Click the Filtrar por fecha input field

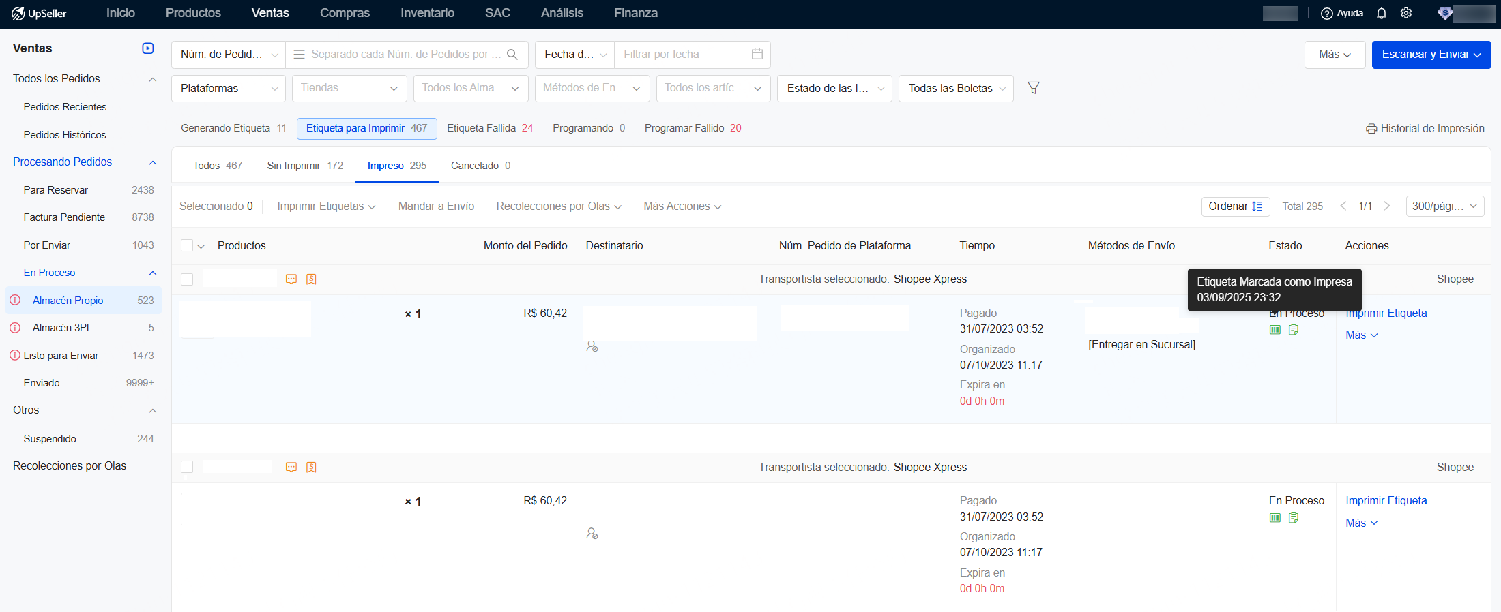682,55
